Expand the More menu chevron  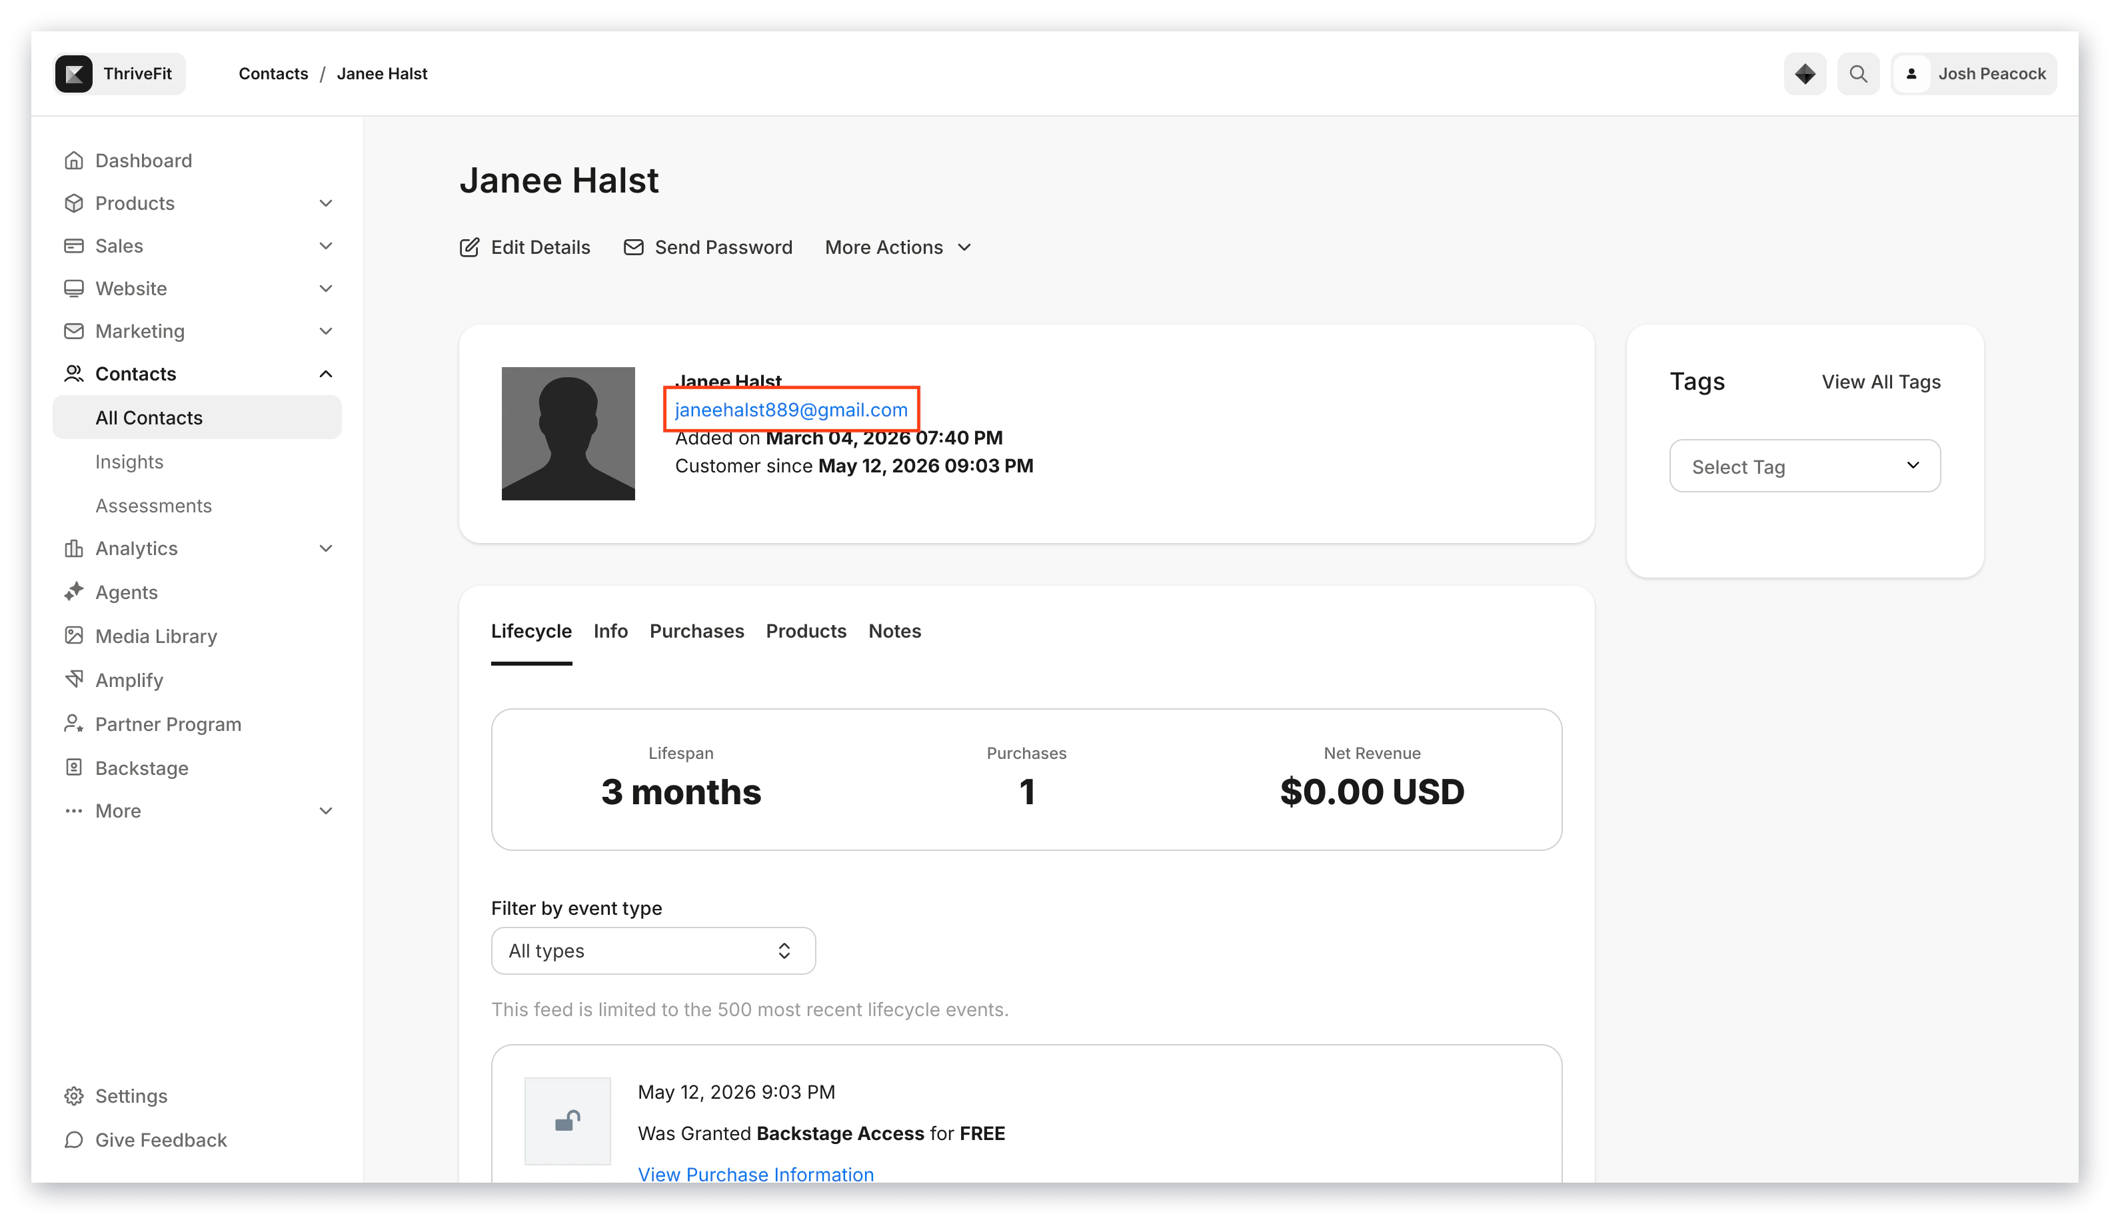pyautogui.click(x=326, y=810)
